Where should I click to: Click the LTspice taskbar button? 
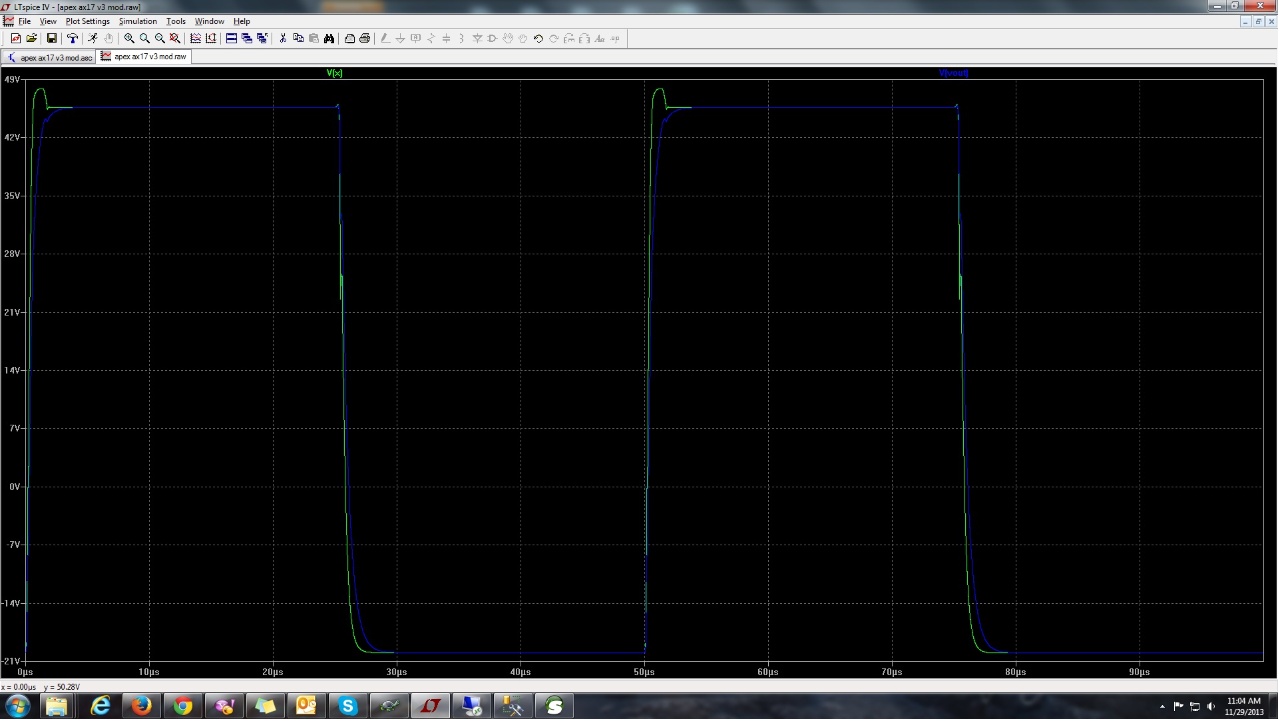[430, 706]
